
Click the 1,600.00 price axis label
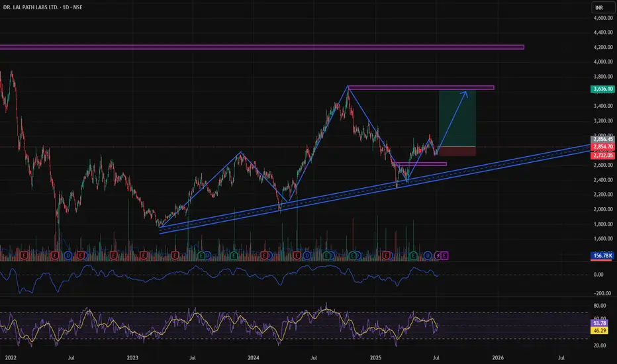[x=603, y=238]
